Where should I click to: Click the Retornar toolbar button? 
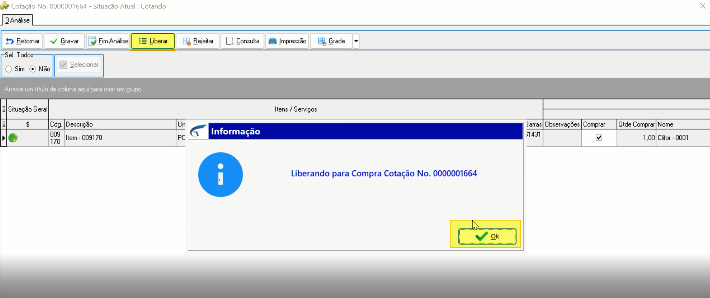coord(23,41)
